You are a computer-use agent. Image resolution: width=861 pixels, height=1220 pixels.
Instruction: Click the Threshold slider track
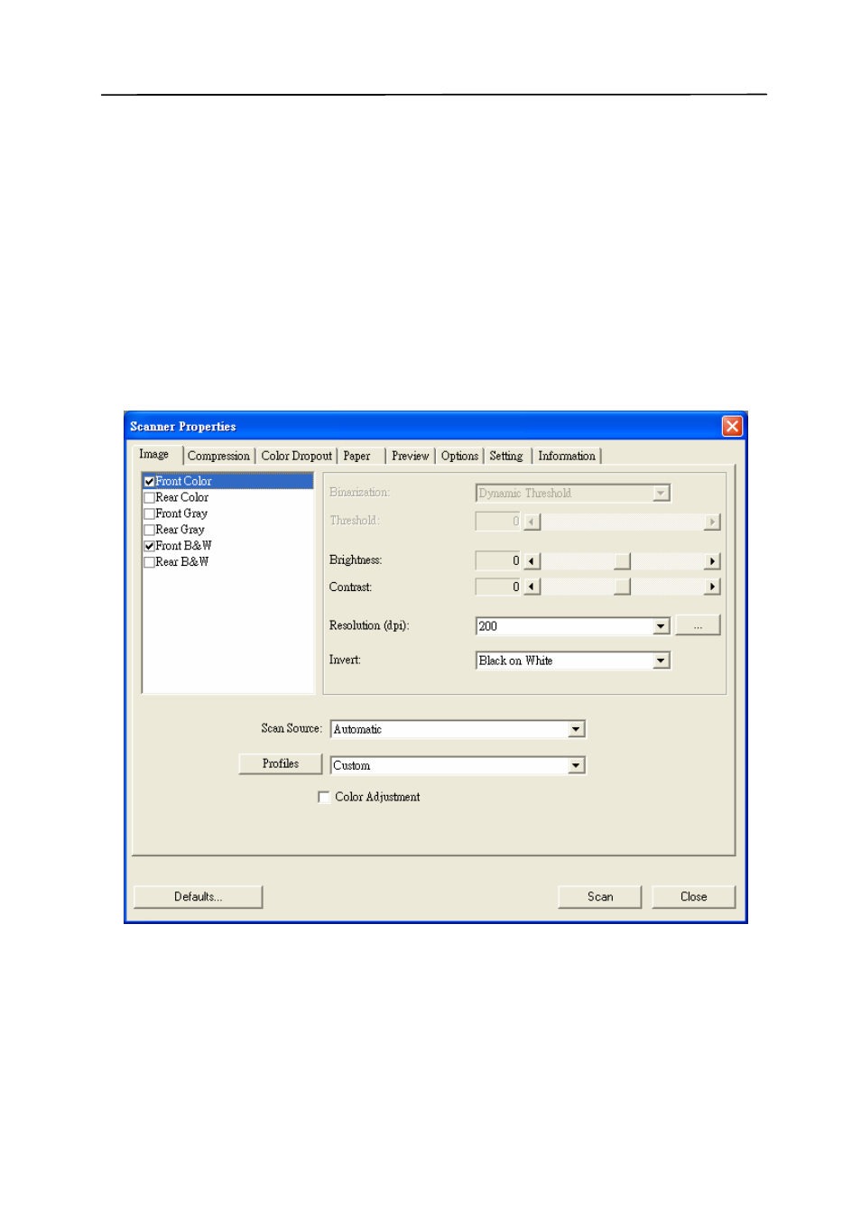pos(623,522)
